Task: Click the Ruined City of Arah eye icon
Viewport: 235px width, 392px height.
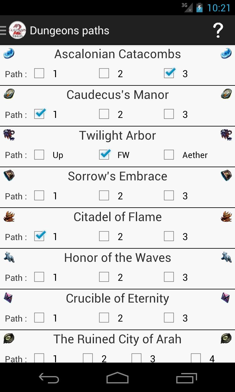Action: 9,338
